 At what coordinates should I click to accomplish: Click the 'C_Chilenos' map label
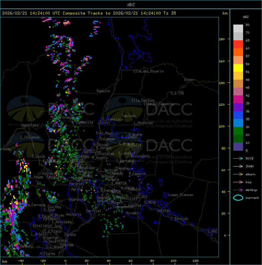(30, 137)
